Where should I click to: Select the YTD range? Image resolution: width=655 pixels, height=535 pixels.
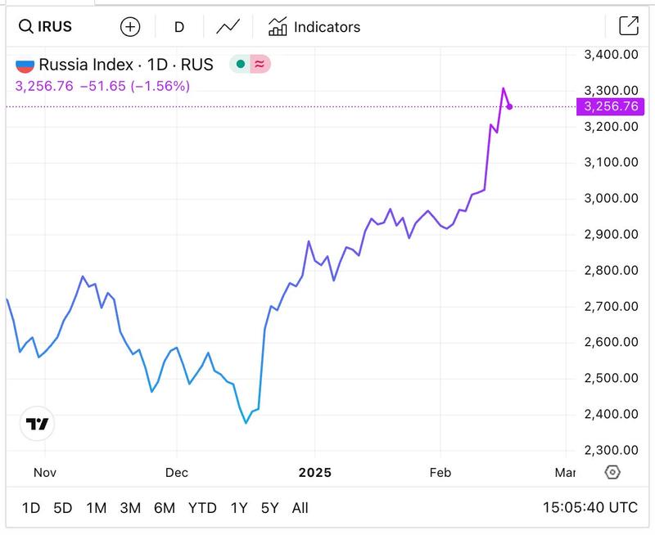click(201, 508)
